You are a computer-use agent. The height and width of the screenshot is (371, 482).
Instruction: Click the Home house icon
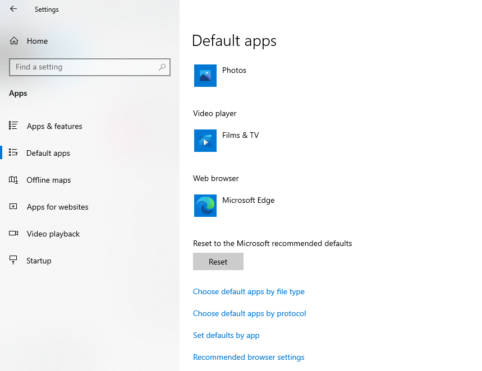[x=14, y=41]
